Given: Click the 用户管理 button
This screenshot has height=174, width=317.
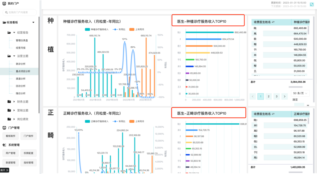Looking at the screenshot, I should click(x=11, y=153).
